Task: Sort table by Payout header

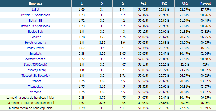Action: click(206, 4)
